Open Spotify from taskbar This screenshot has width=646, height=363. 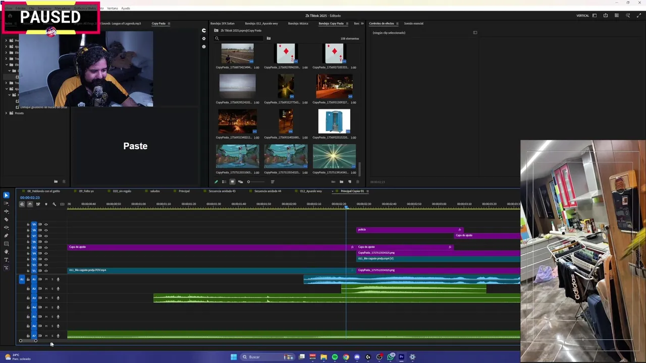(335, 357)
